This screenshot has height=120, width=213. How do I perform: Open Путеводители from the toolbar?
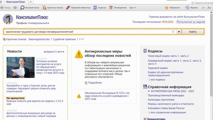[118, 8]
